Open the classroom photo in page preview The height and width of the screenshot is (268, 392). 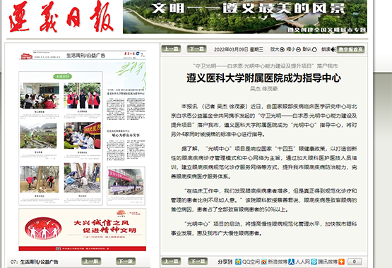[40, 96]
